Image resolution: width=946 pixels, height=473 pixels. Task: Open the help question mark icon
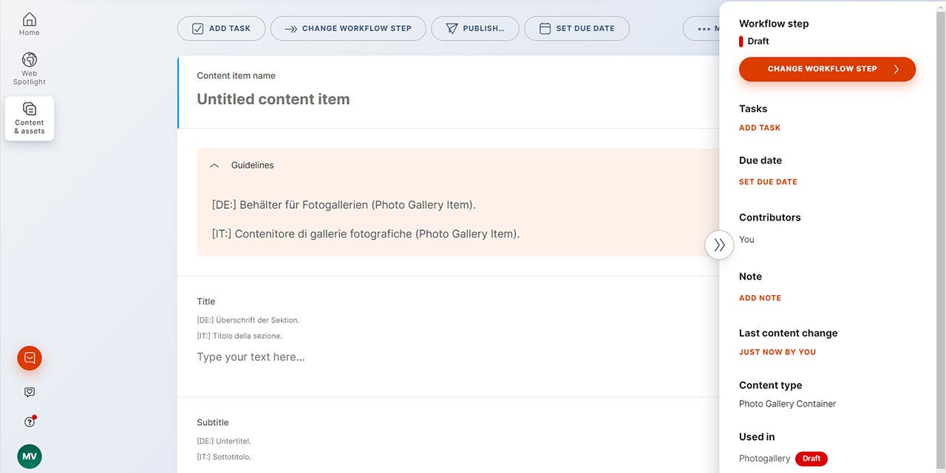coord(30,422)
